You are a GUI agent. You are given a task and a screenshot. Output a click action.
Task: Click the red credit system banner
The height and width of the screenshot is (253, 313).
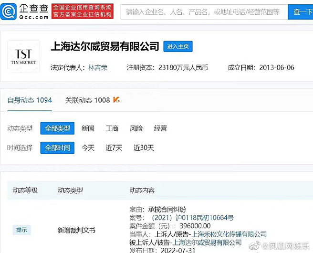click(x=83, y=11)
